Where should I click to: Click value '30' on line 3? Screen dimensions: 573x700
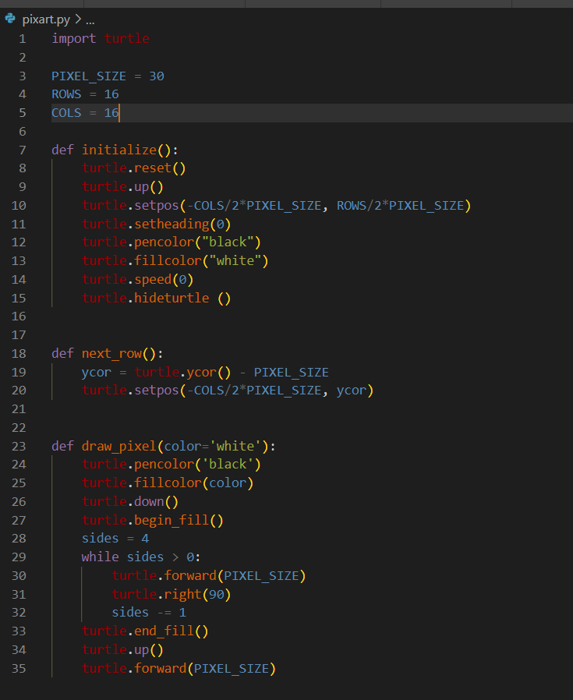pyautogui.click(x=157, y=76)
